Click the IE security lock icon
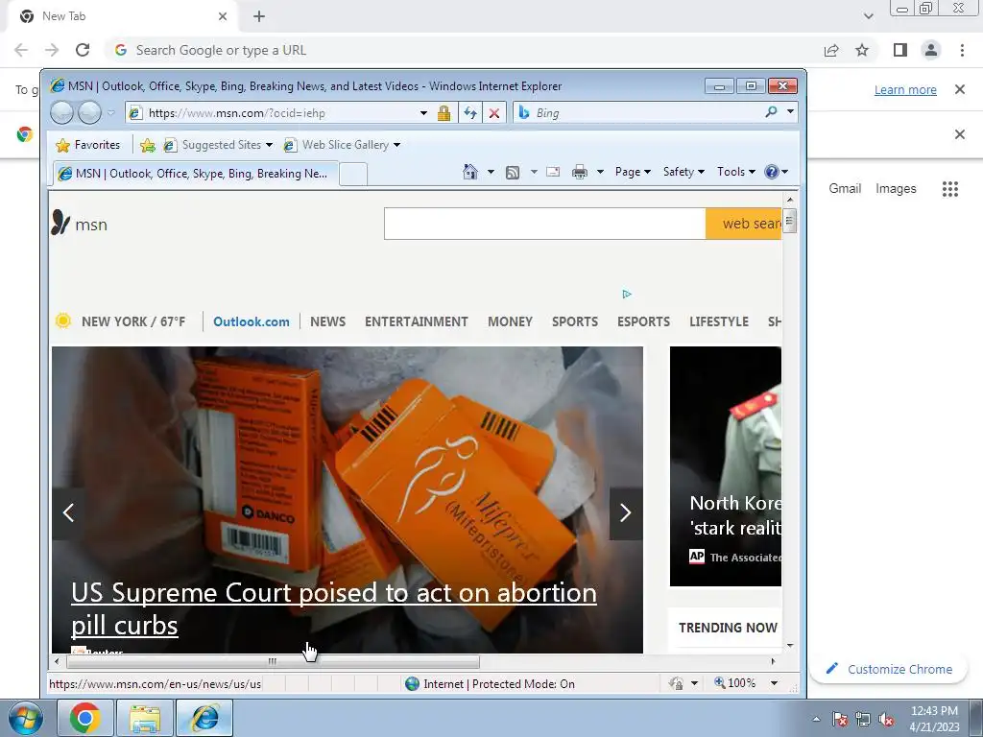 point(444,113)
